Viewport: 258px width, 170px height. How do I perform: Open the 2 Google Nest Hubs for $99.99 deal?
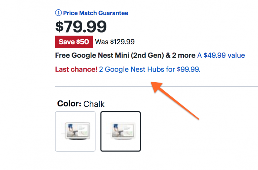150,70
